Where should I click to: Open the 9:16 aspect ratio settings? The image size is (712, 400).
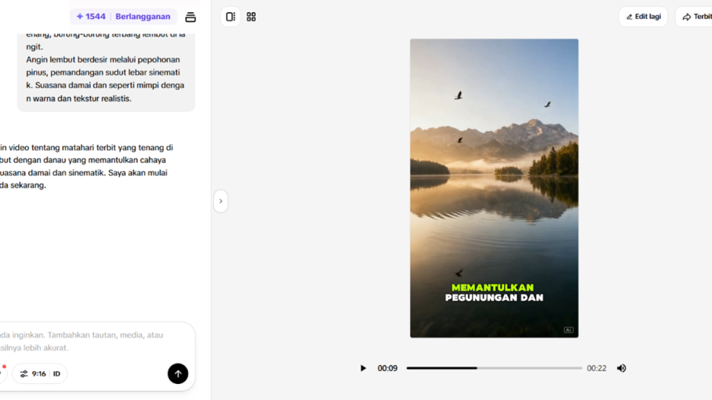click(39, 374)
